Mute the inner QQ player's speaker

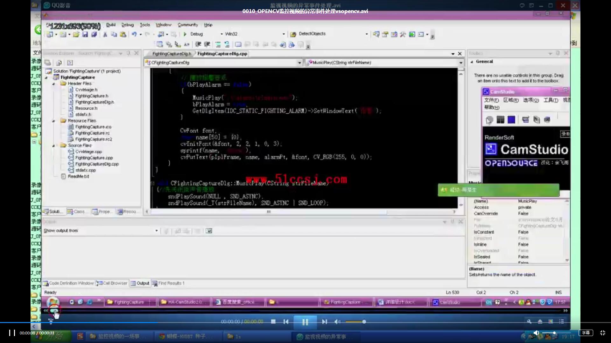(337, 322)
